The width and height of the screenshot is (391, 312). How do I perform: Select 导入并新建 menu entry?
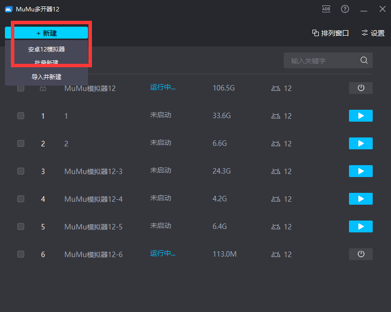pyautogui.click(x=46, y=77)
